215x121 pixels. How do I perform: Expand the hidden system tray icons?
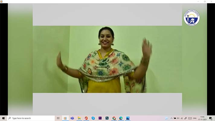171,118
